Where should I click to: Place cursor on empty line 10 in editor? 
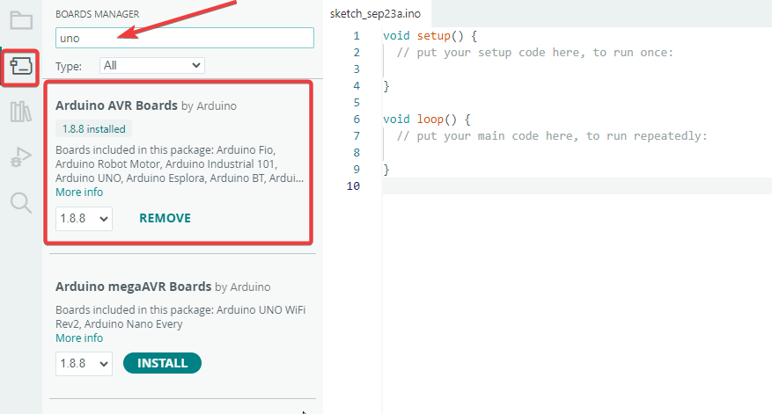tap(576, 185)
